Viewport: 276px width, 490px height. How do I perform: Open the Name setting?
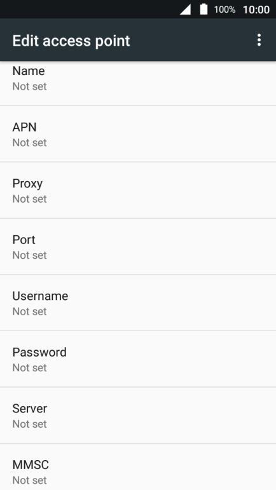[138, 83]
